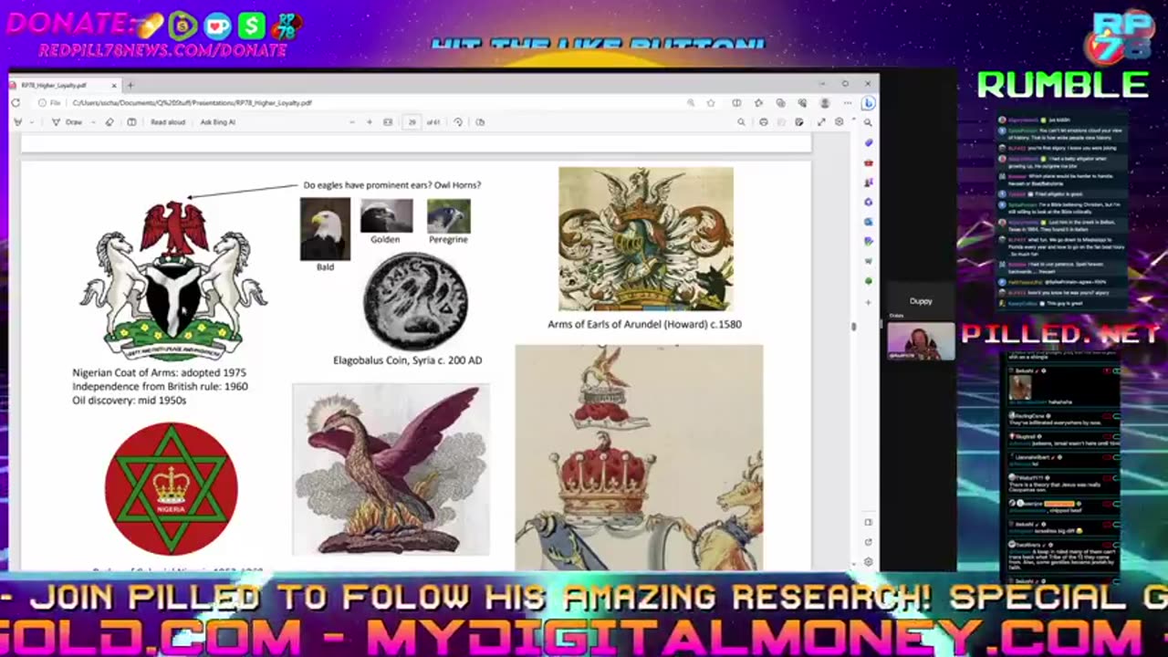The image size is (1168, 657).
Task: Click the REDPILL78NEWS.COM/DONATE link
Action: (x=162, y=51)
